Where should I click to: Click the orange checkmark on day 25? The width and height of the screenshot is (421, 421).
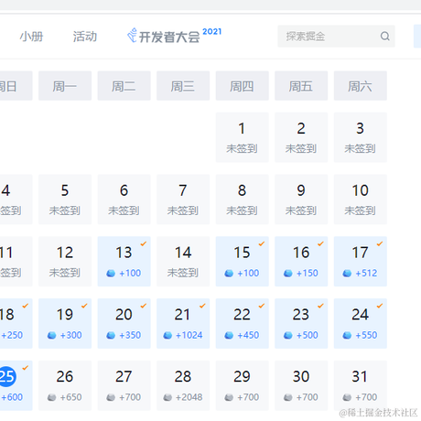point(26,368)
